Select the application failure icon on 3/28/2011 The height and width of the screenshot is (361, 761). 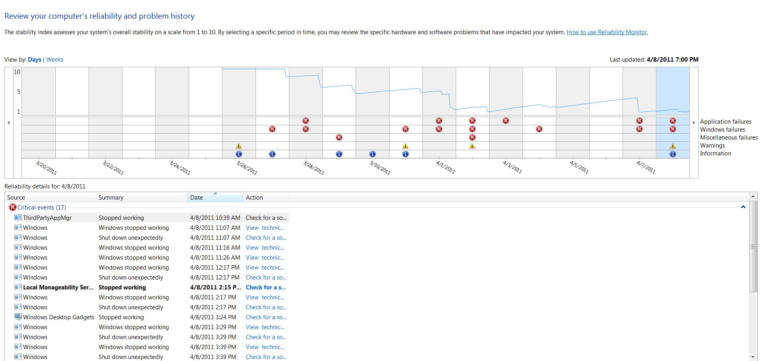[306, 120]
